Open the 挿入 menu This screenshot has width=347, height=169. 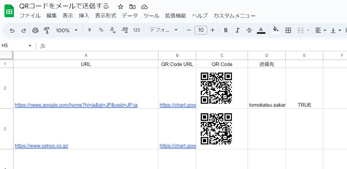pyautogui.click(x=84, y=16)
